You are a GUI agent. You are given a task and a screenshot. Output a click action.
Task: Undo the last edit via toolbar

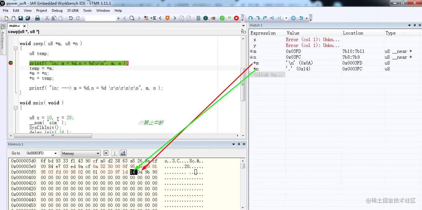click(71, 18)
